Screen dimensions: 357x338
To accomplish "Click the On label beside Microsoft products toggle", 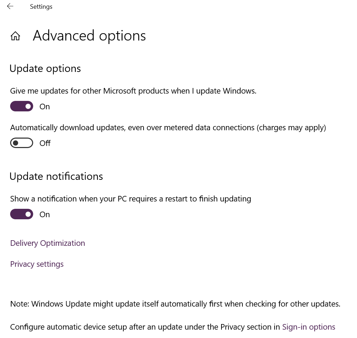I will (45, 106).
